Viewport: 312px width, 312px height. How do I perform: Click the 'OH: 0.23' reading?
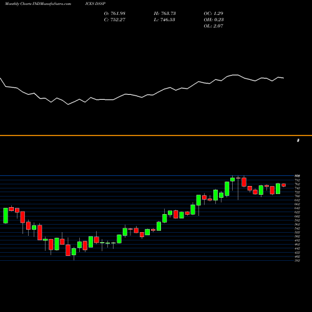(x=213, y=19)
